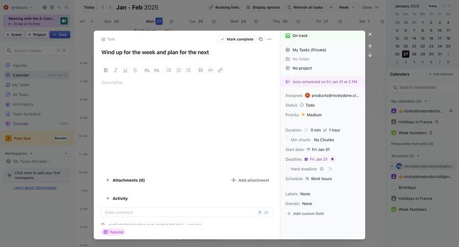Join meeting via video icon
This screenshot has width=459, height=247.
coord(64,21)
